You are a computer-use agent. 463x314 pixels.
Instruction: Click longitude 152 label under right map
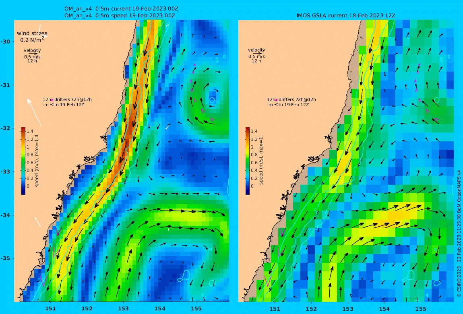tap(311, 309)
